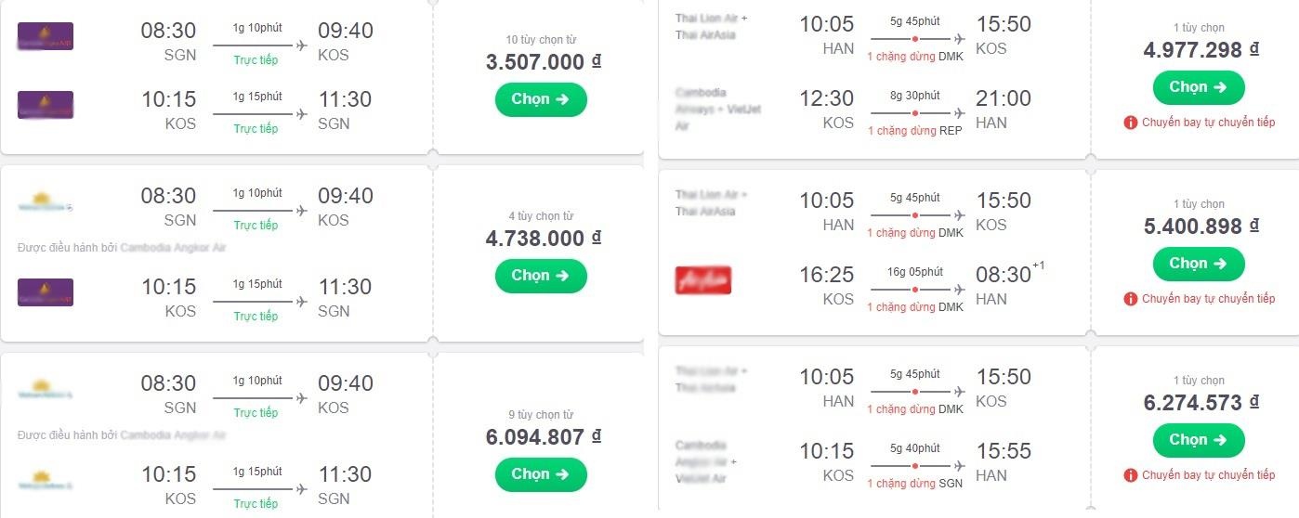Hit Chọn for the 6.274.573 đ itinerary

click(1199, 440)
